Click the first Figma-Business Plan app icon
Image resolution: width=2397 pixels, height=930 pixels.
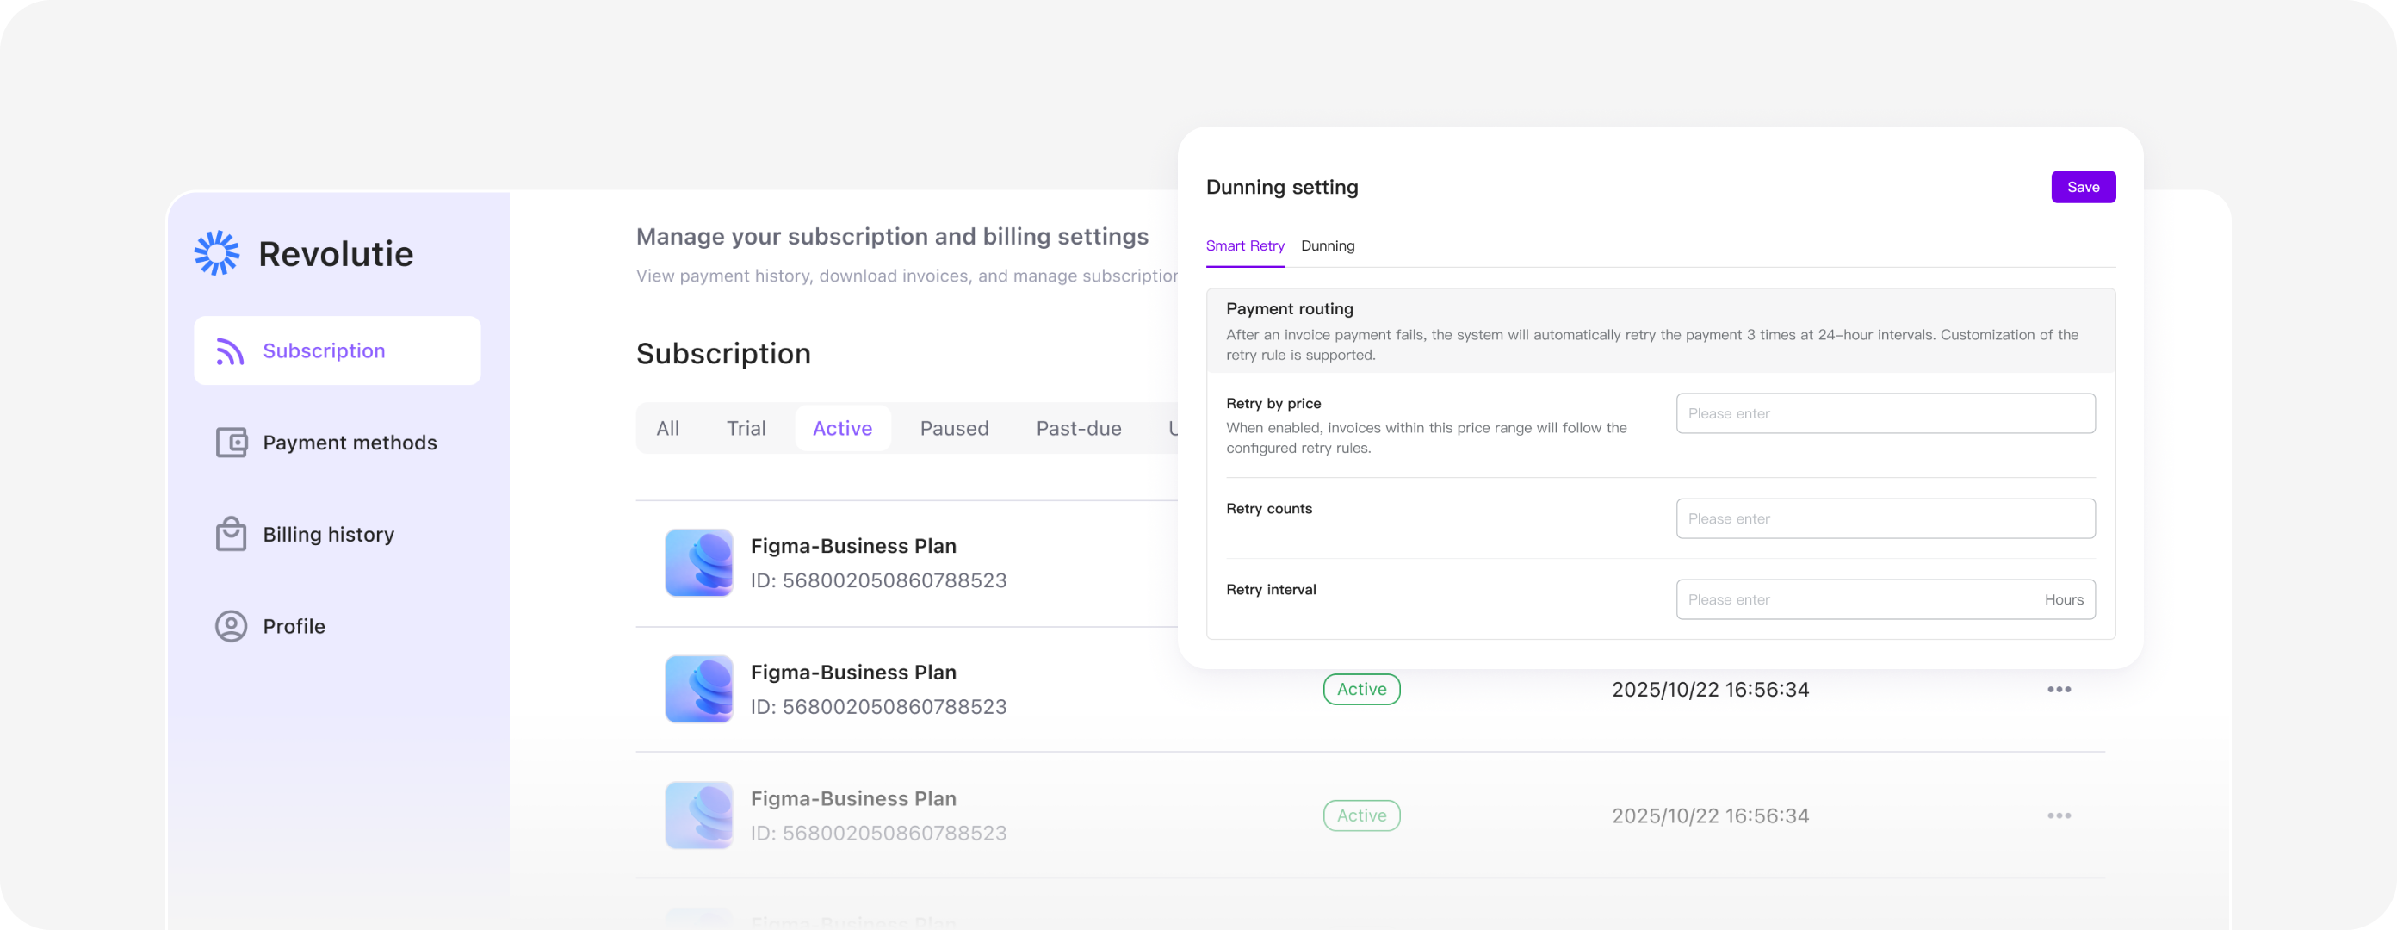699,562
